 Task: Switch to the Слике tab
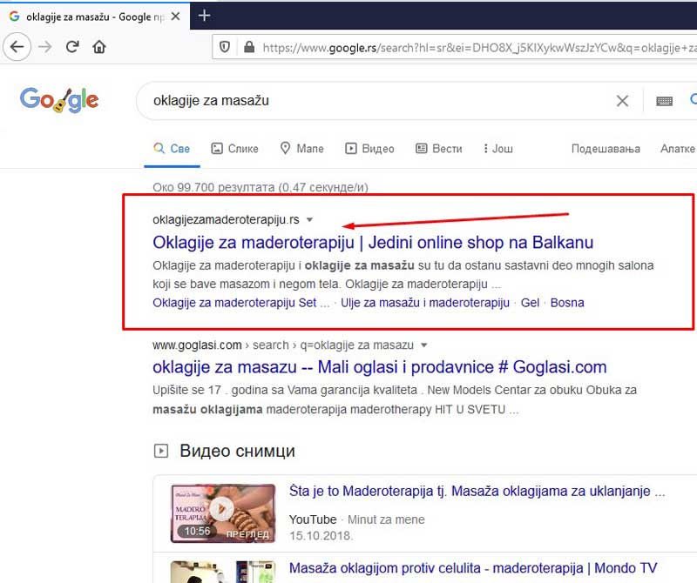pyautogui.click(x=234, y=148)
